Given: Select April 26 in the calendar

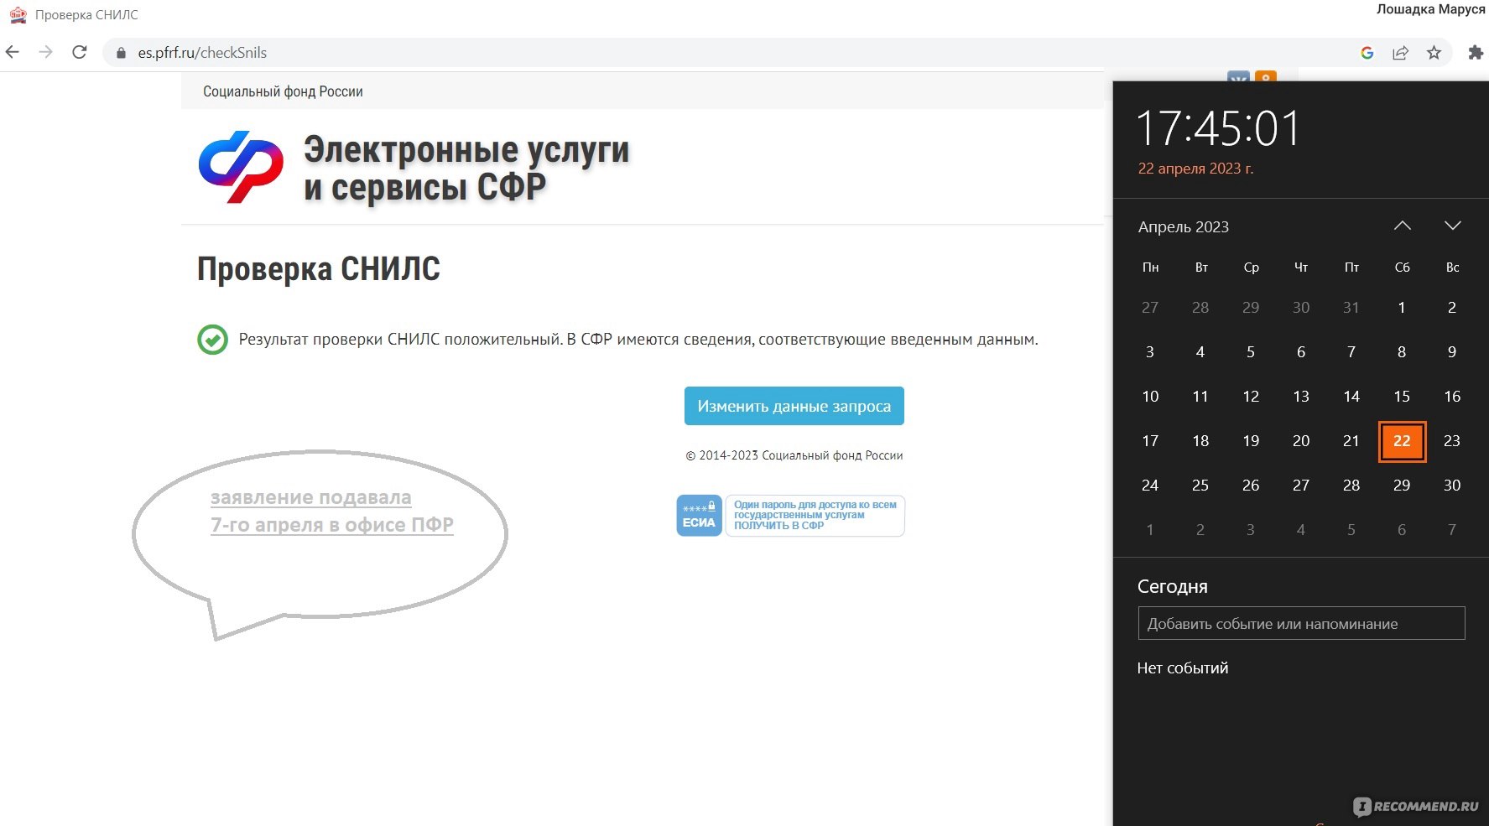Looking at the screenshot, I should [1251, 486].
